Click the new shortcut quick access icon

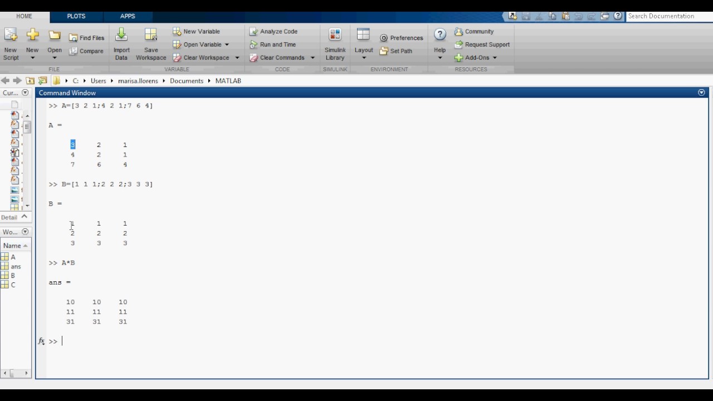point(512,16)
